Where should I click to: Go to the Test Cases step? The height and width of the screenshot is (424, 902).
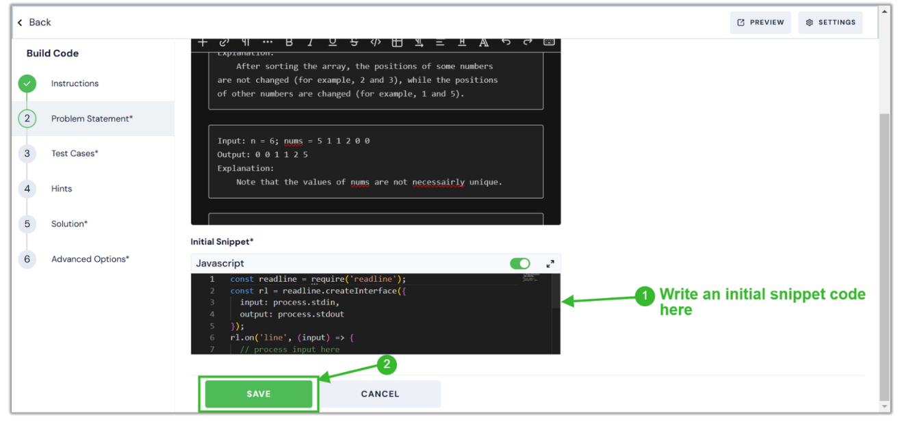pyautogui.click(x=74, y=153)
